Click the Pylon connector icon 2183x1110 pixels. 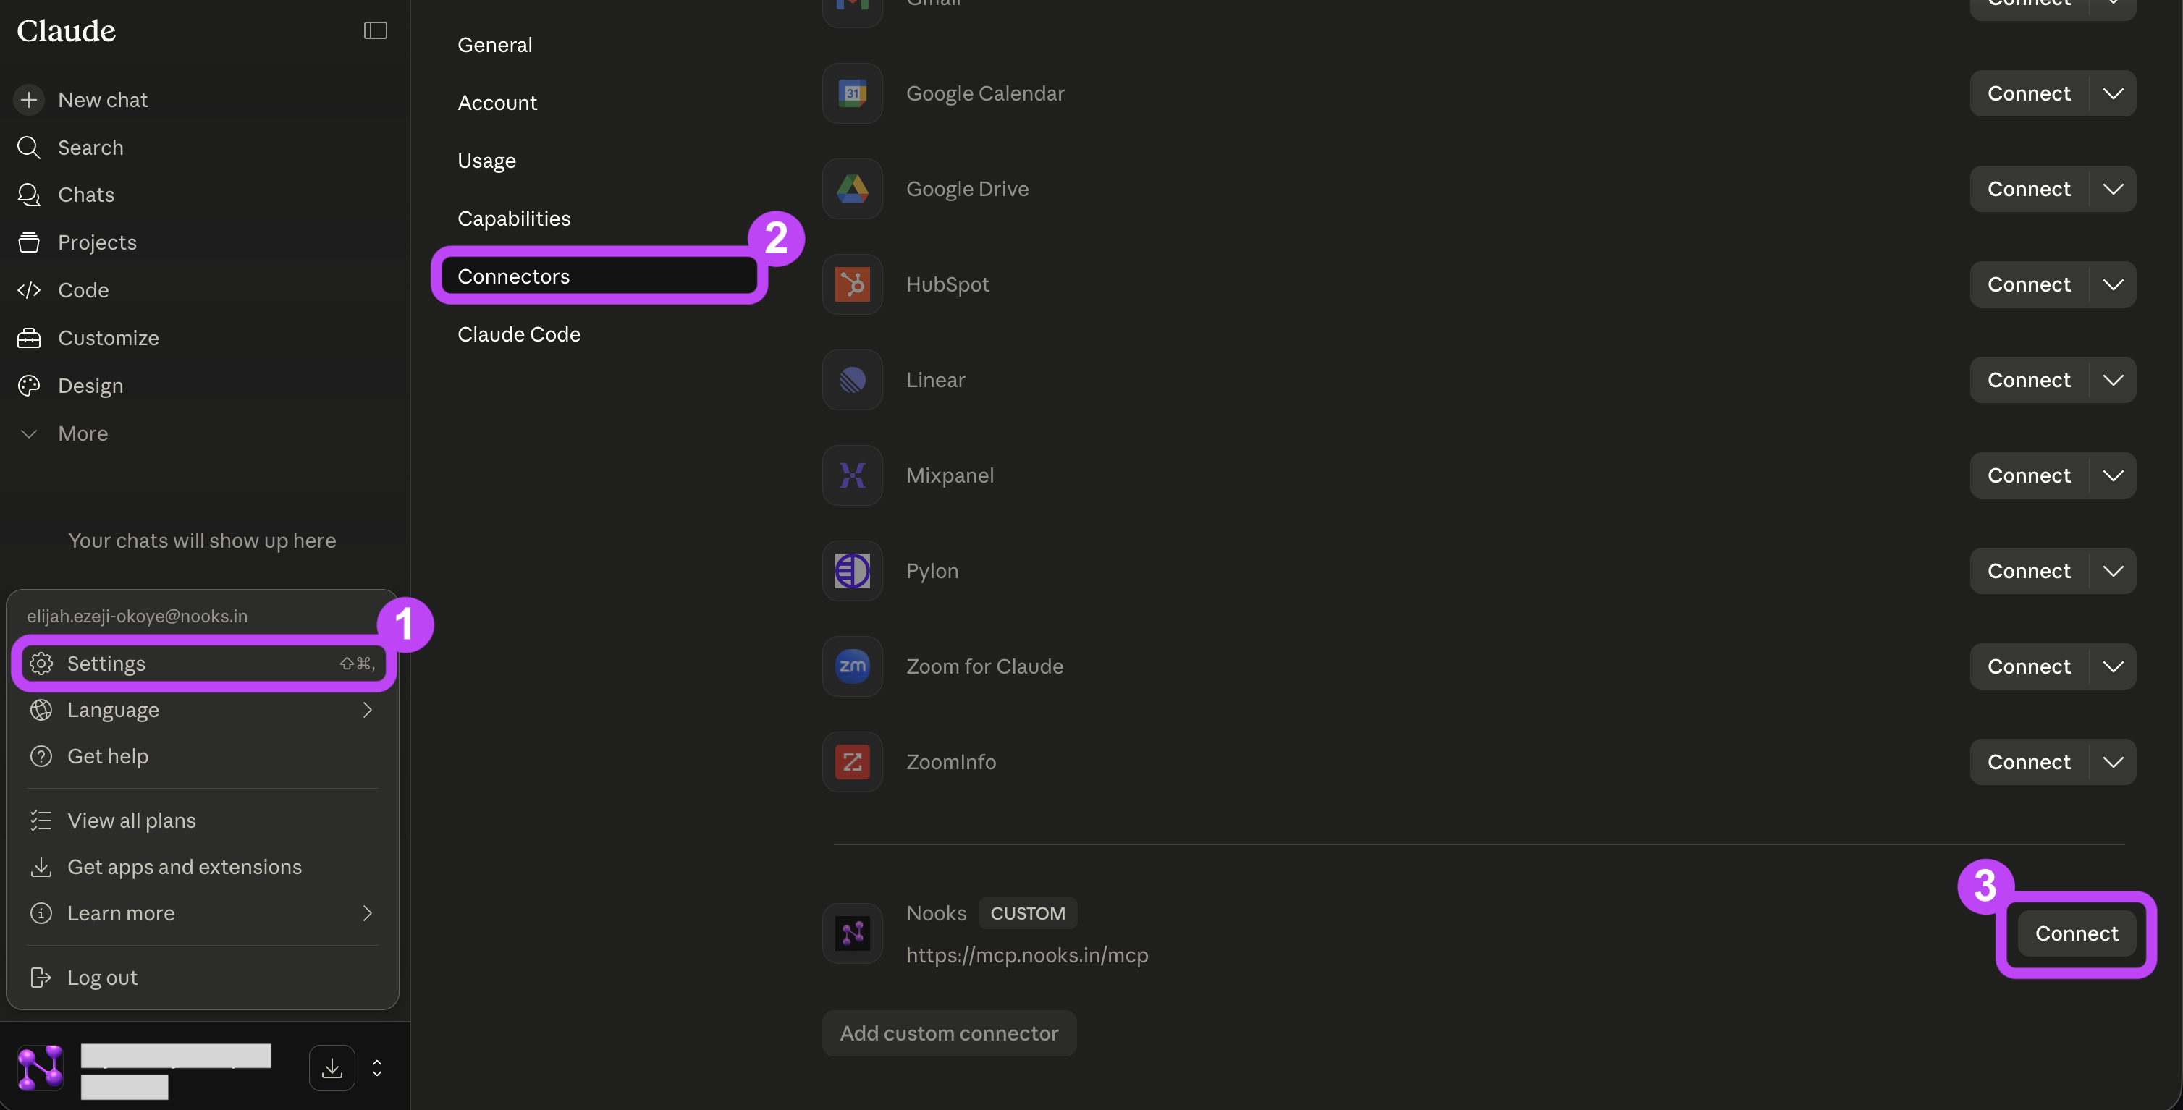tap(853, 571)
